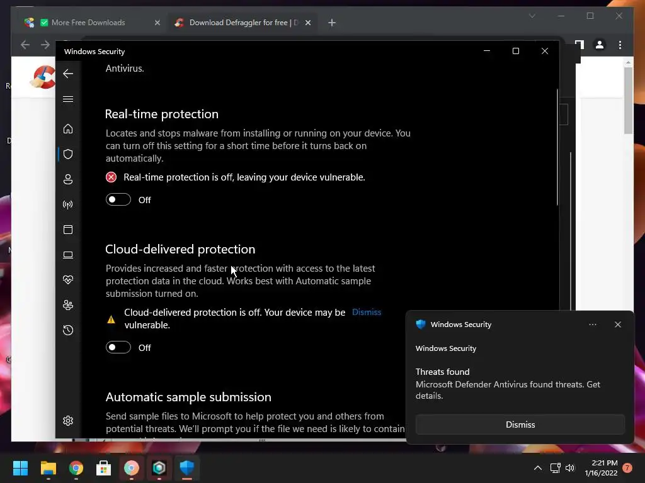Click browser back arrow
645x483 pixels.
click(x=25, y=45)
